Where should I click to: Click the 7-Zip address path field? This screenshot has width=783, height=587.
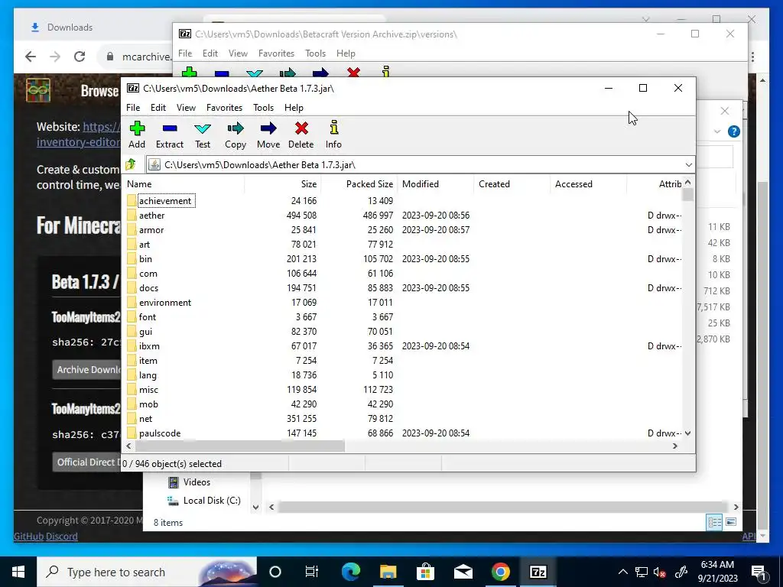click(x=420, y=165)
